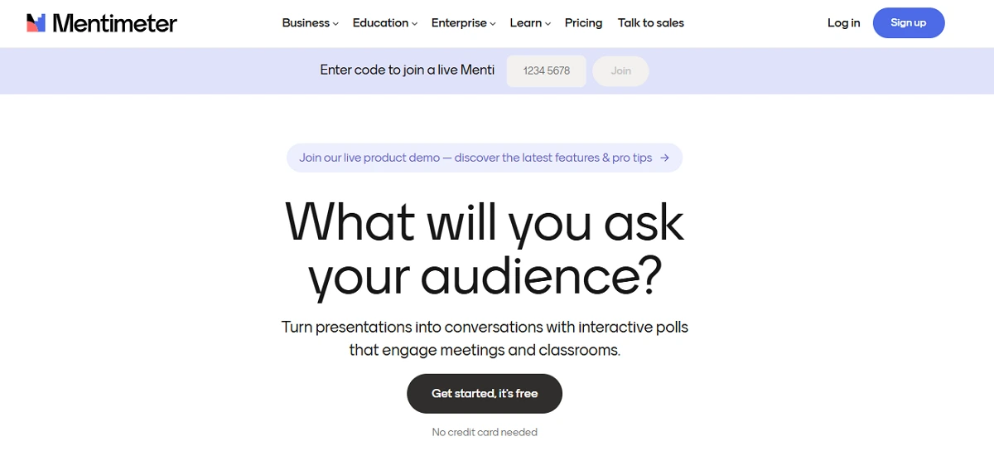Screen dimensions: 994x461
Task: Click the Enter code to join label
Action: click(407, 70)
